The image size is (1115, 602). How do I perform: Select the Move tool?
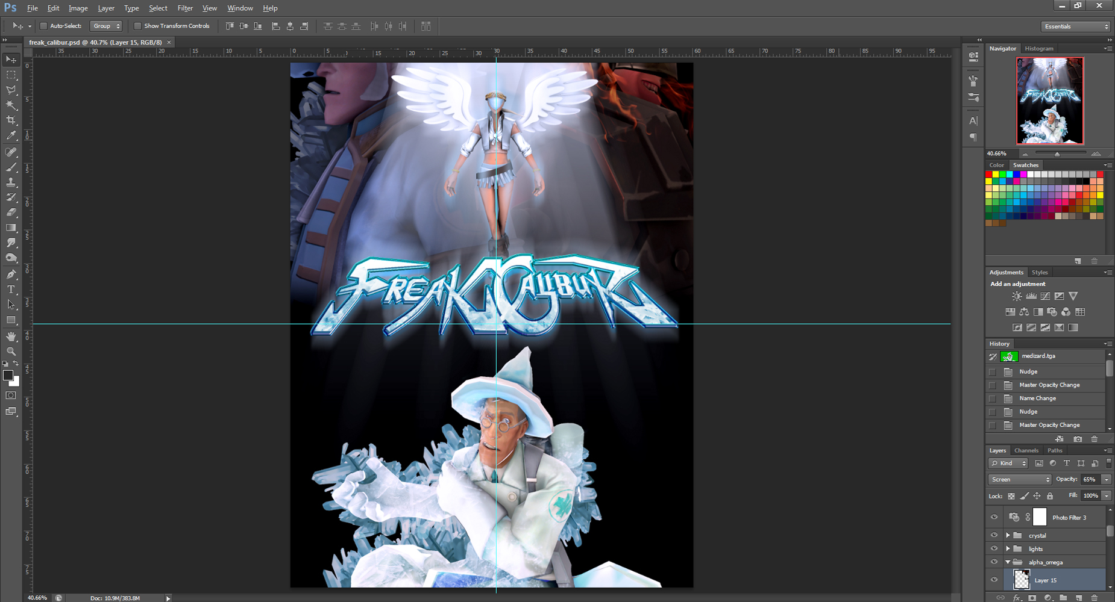pyautogui.click(x=11, y=59)
